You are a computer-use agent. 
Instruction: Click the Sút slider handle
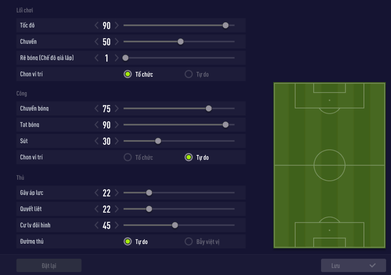click(x=158, y=141)
